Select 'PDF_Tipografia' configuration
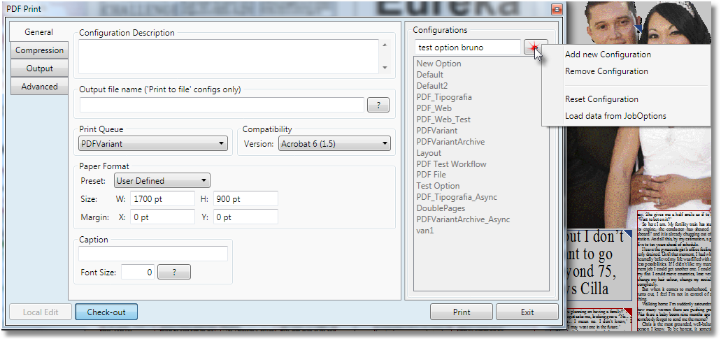721x341 pixels. (x=444, y=97)
